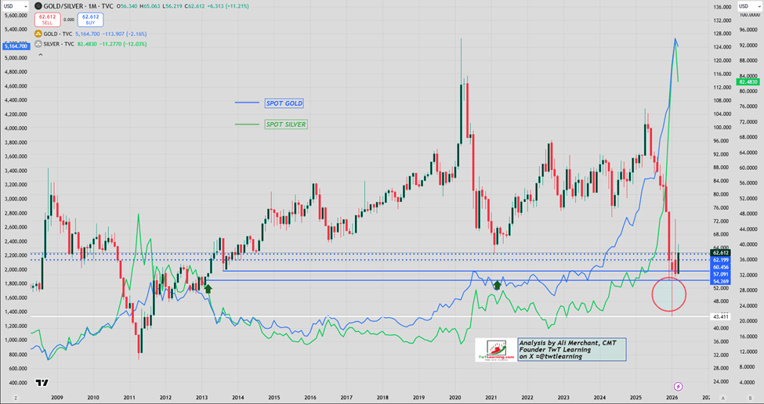
Task: Select the 57.091 horizontal line label
Action: pyautogui.click(x=721, y=275)
